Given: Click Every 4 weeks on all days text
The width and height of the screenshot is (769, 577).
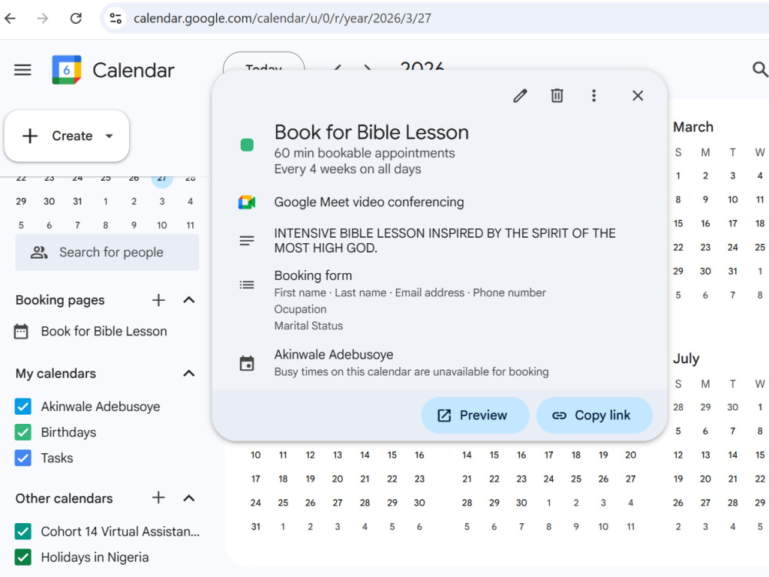Looking at the screenshot, I should click(348, 169).
